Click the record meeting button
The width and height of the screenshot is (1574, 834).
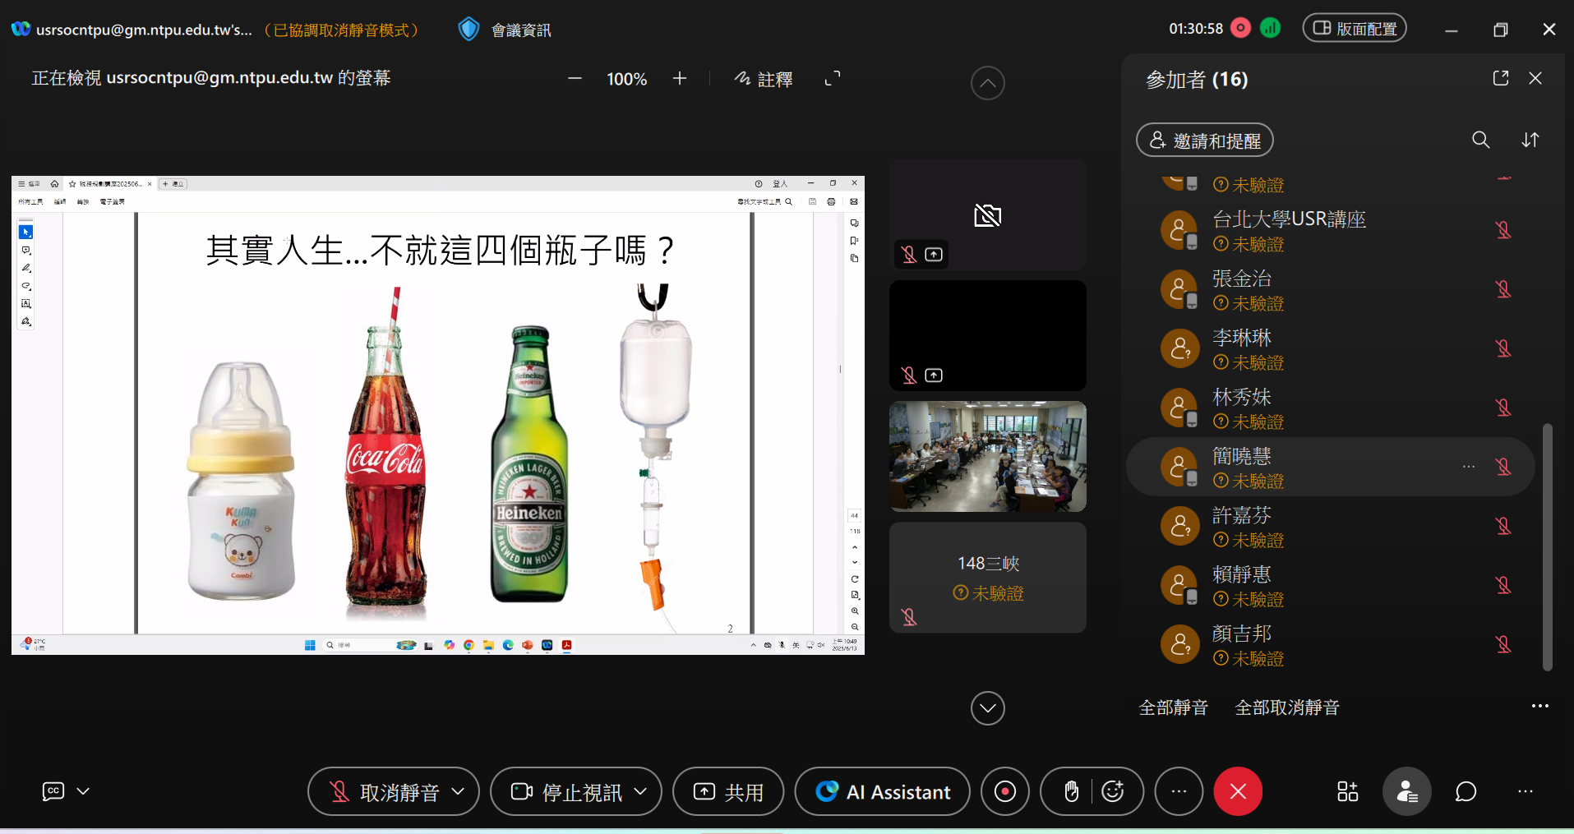[1005, 791]
